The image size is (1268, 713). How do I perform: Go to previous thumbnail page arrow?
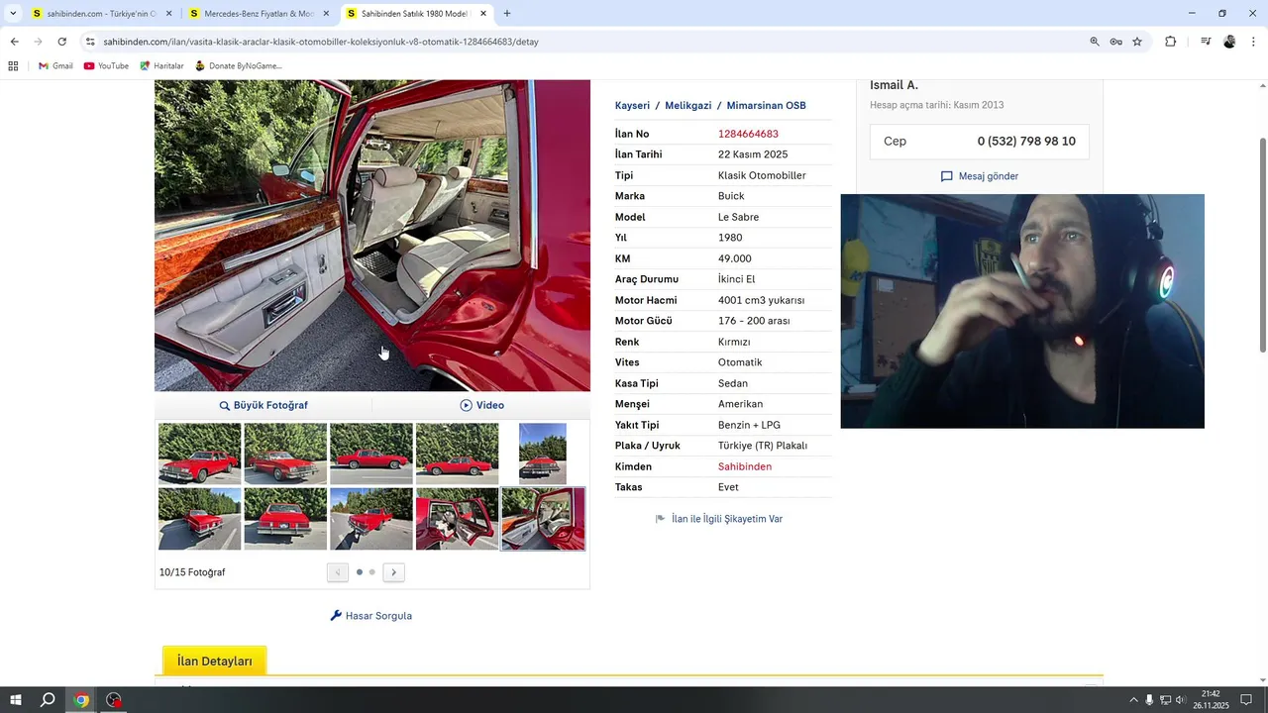pos(338,572)
